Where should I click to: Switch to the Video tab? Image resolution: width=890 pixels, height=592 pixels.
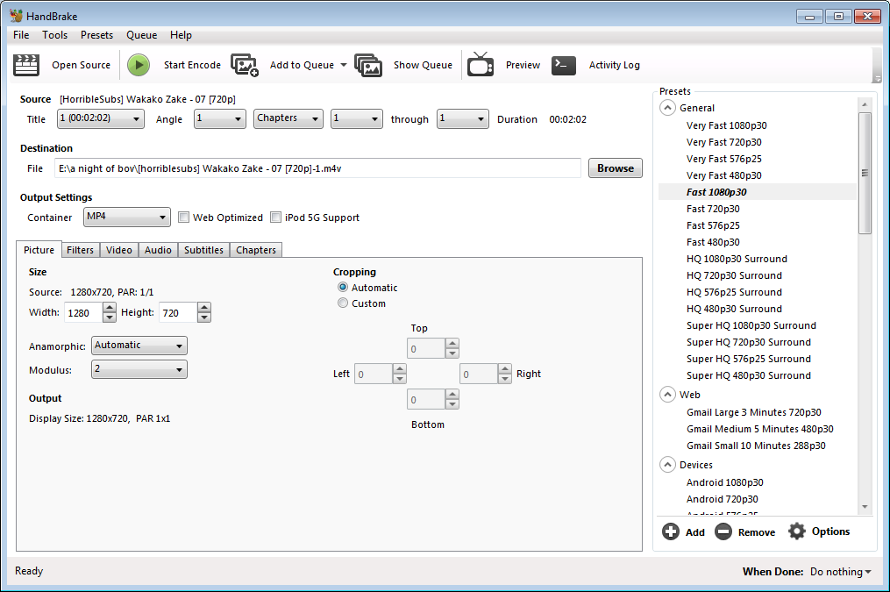(119, 250)
